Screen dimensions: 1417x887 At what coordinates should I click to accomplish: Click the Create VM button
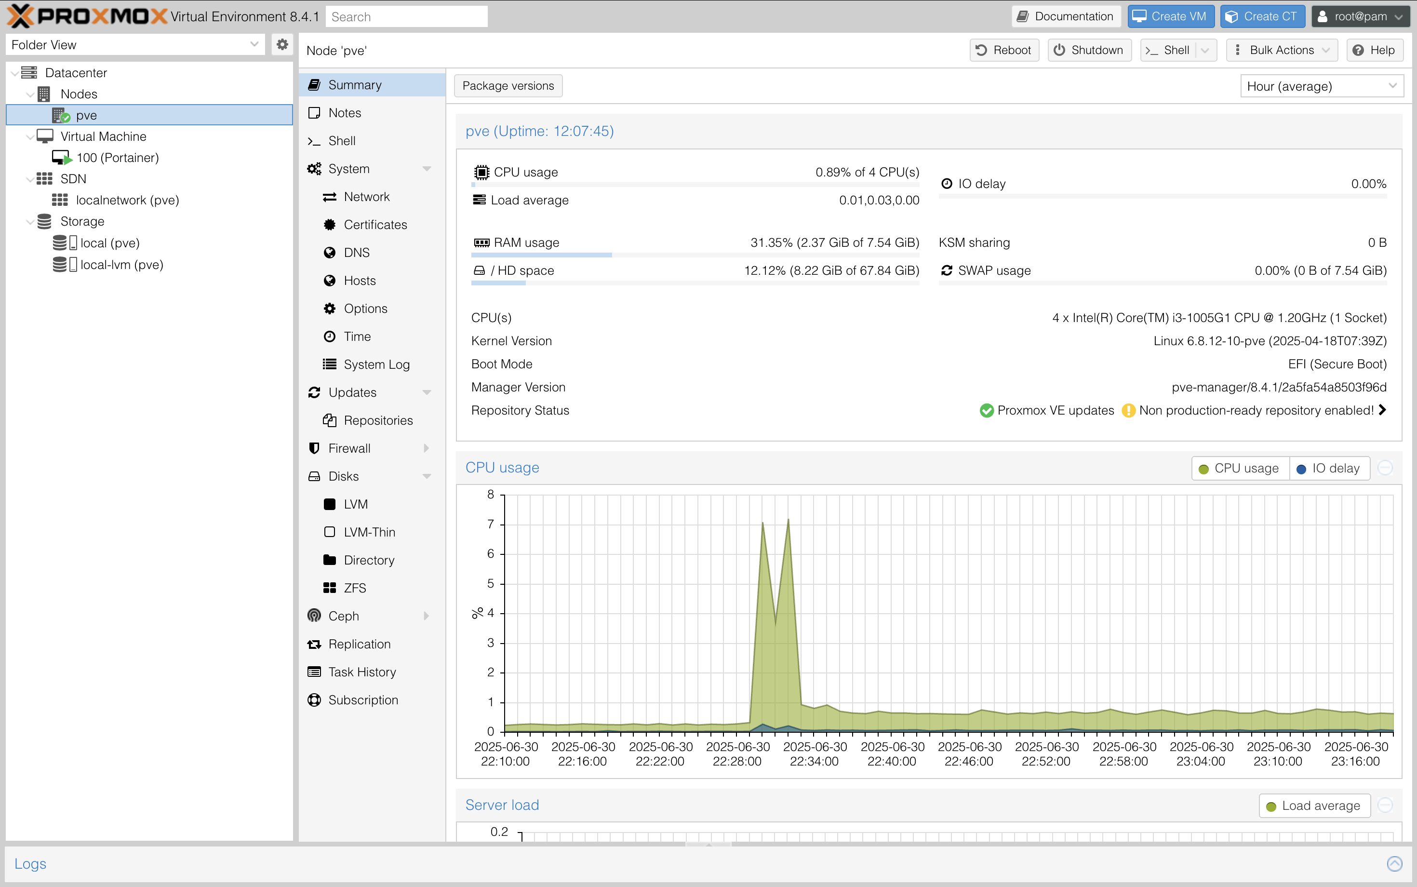tap(1169, 16)
